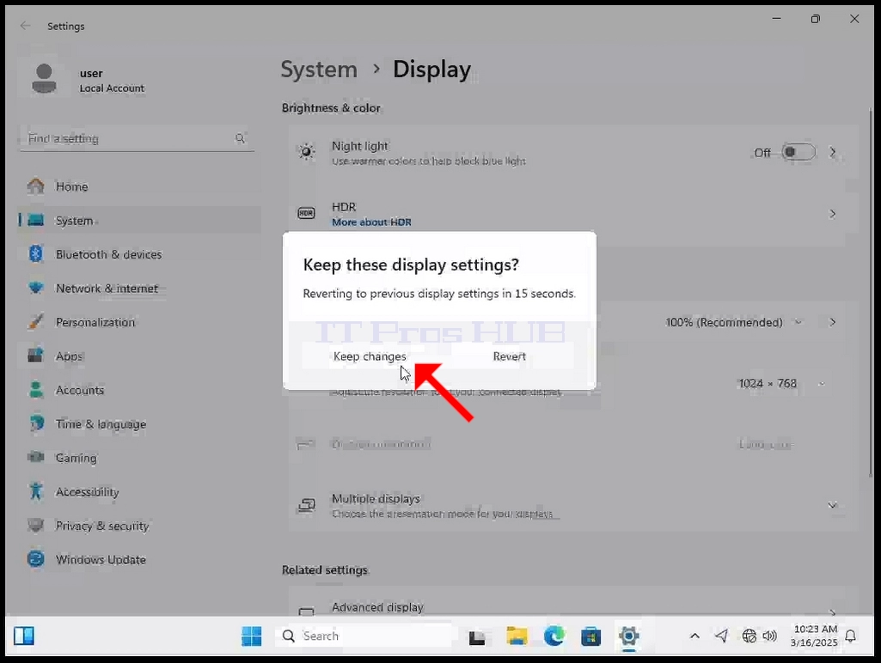Screen dimensions: 881x663
Task: Open Accessibility settings category
Action: (x=140, y=492)
